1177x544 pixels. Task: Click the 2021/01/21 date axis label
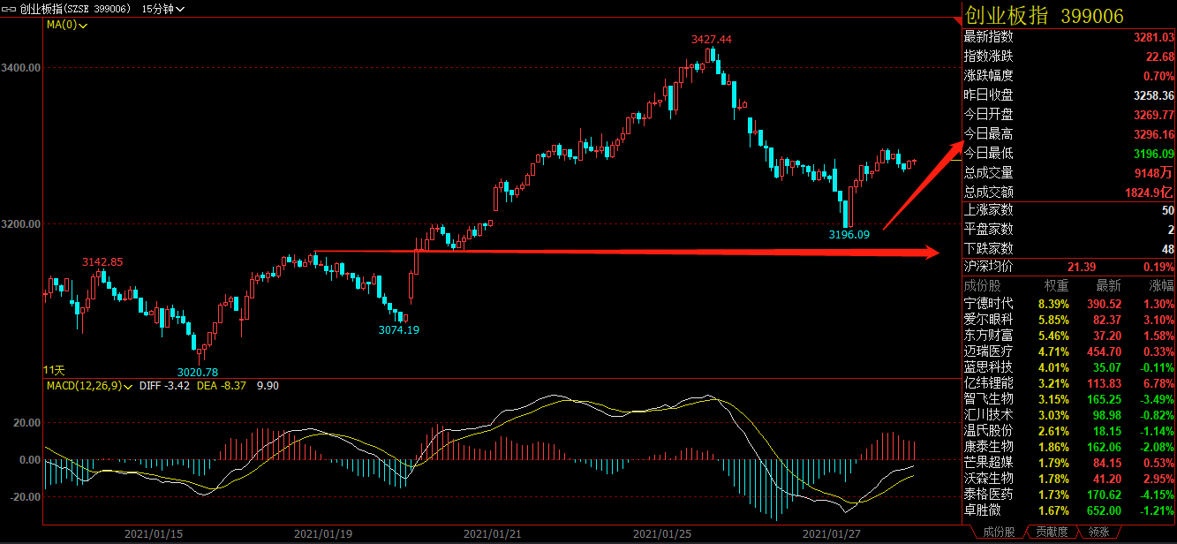(x=494, y=534)
